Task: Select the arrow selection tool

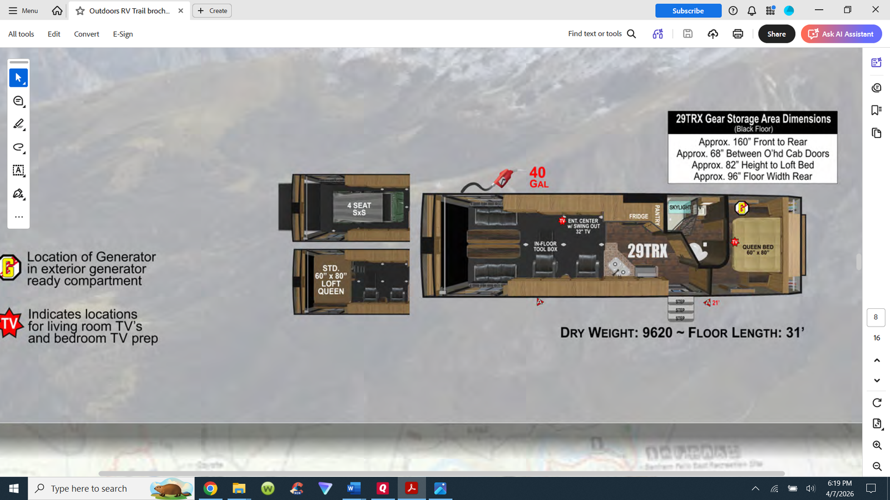Action: point(18,78)
